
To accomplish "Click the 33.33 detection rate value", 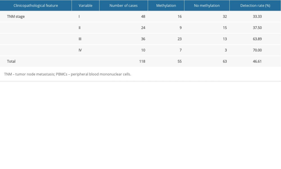I will (257, 17).
